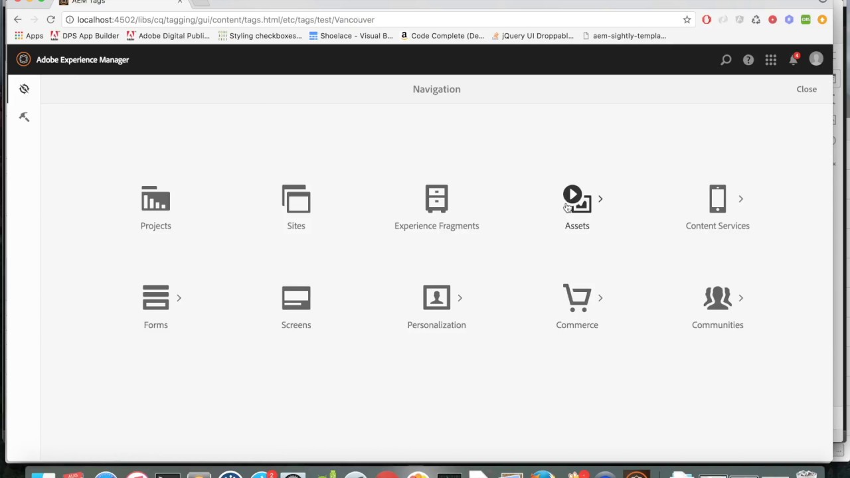Bookmark this page with the star

click(x=687, y=20)
